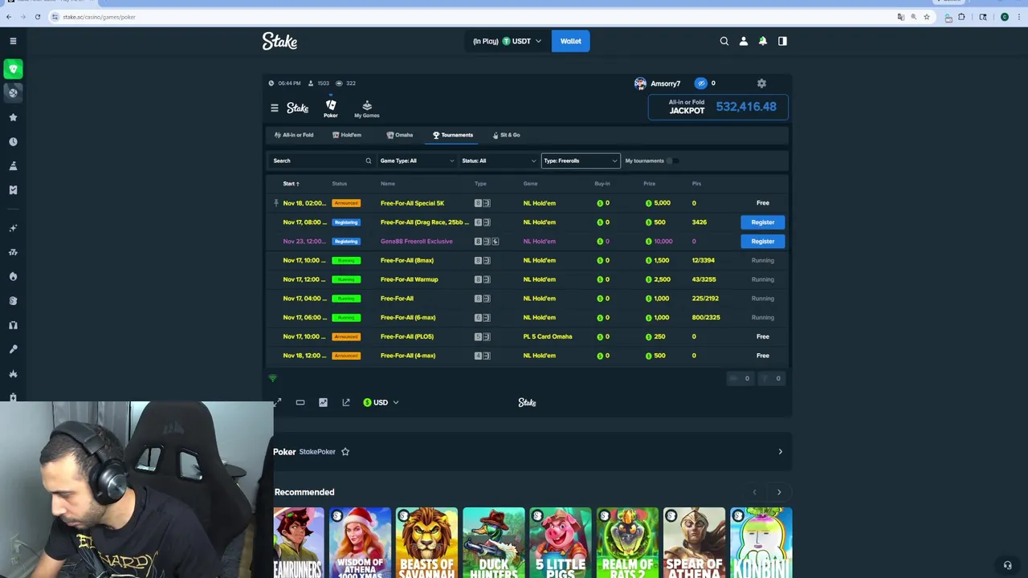Screen dimensions: 1028x578
Task: Open the notifications bell icon
Action: point(763,41)
